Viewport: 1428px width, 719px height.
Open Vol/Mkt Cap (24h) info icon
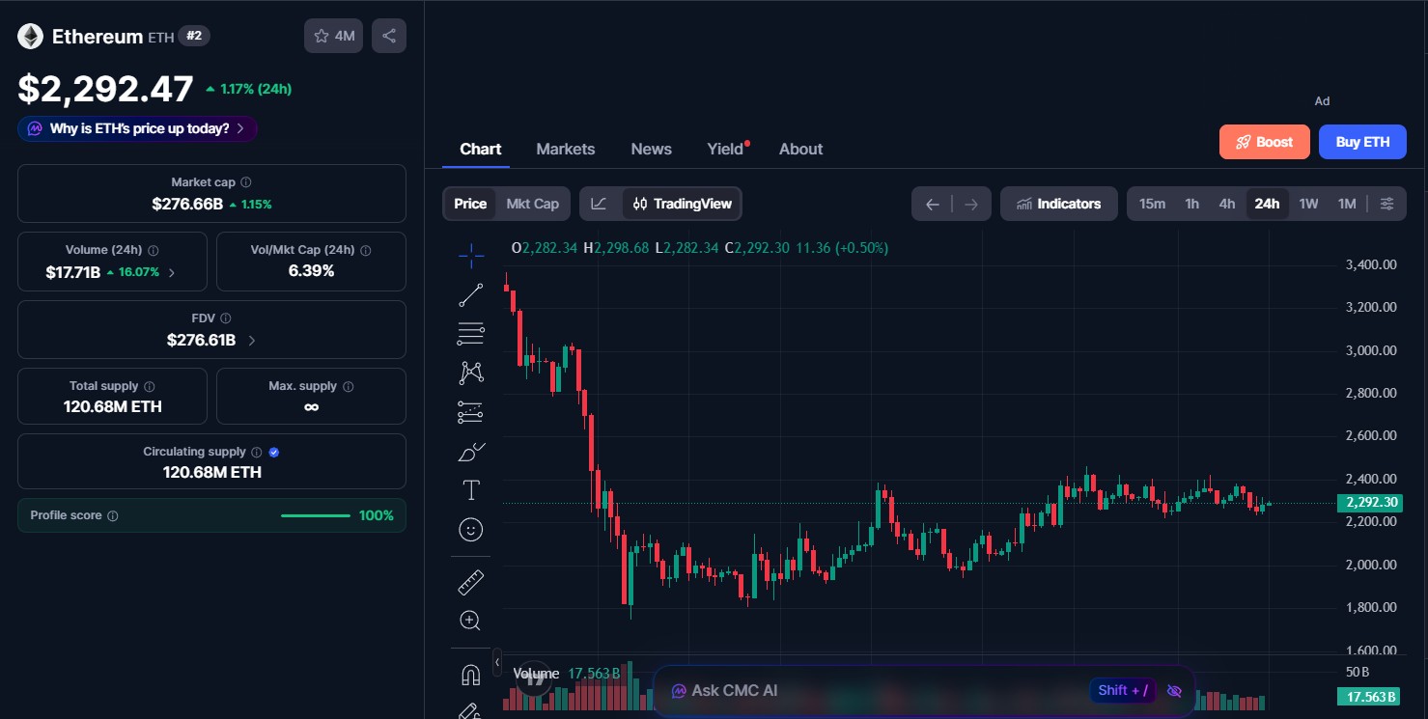coord(366,250)
